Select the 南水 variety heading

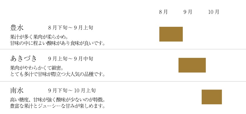[17, 91]
